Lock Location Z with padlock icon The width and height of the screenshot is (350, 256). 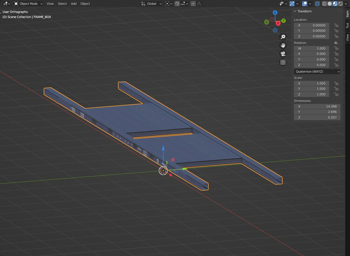tap(336, 36)
